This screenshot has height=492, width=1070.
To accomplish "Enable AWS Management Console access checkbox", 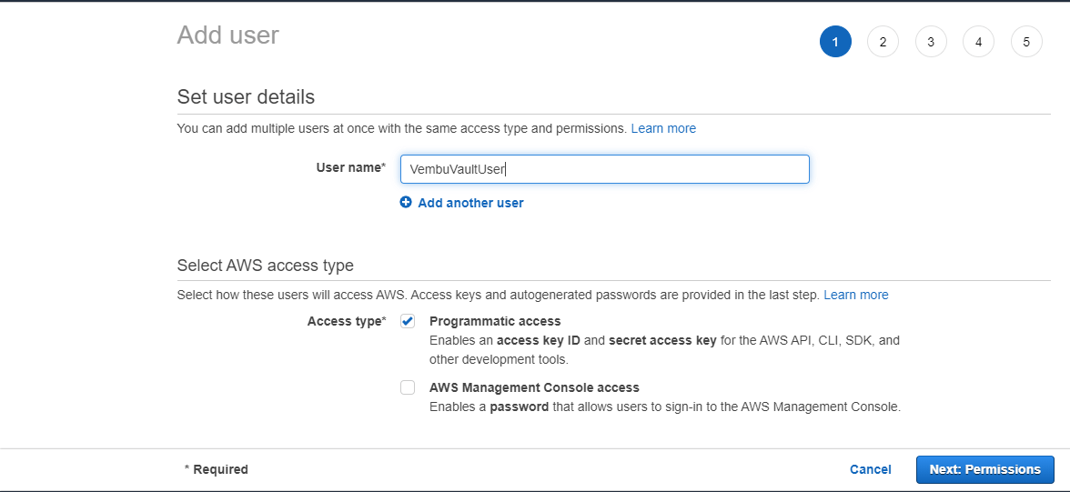I will (x=408, y=387).
